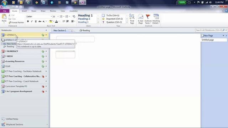The height and width of the screenshot is (128, 228).
Task: Open Find Tags
Action: (132, 19)
